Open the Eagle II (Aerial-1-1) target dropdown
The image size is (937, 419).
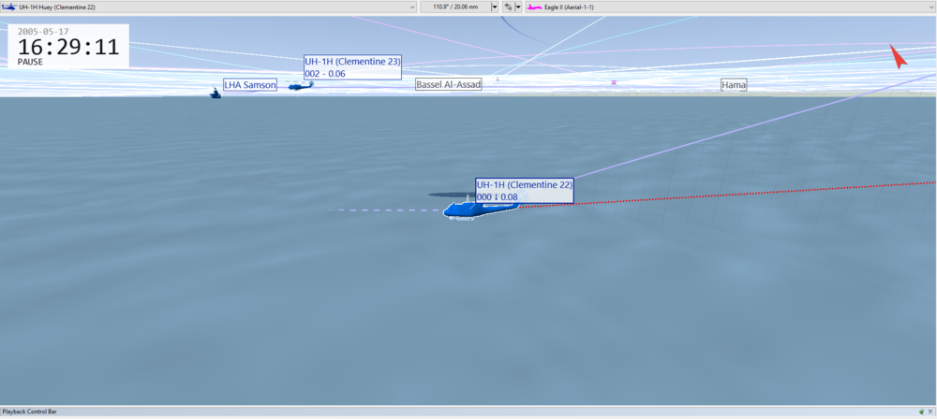coord(731,7)
